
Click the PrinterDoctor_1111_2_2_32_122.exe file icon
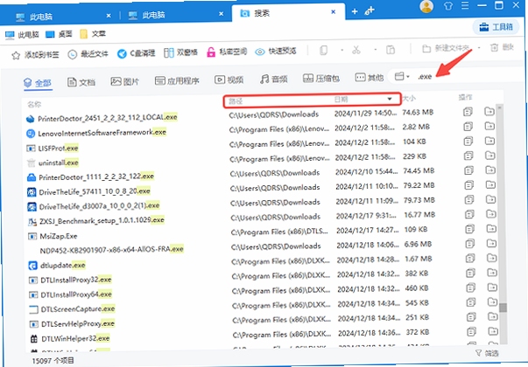(x=32, y=177)
